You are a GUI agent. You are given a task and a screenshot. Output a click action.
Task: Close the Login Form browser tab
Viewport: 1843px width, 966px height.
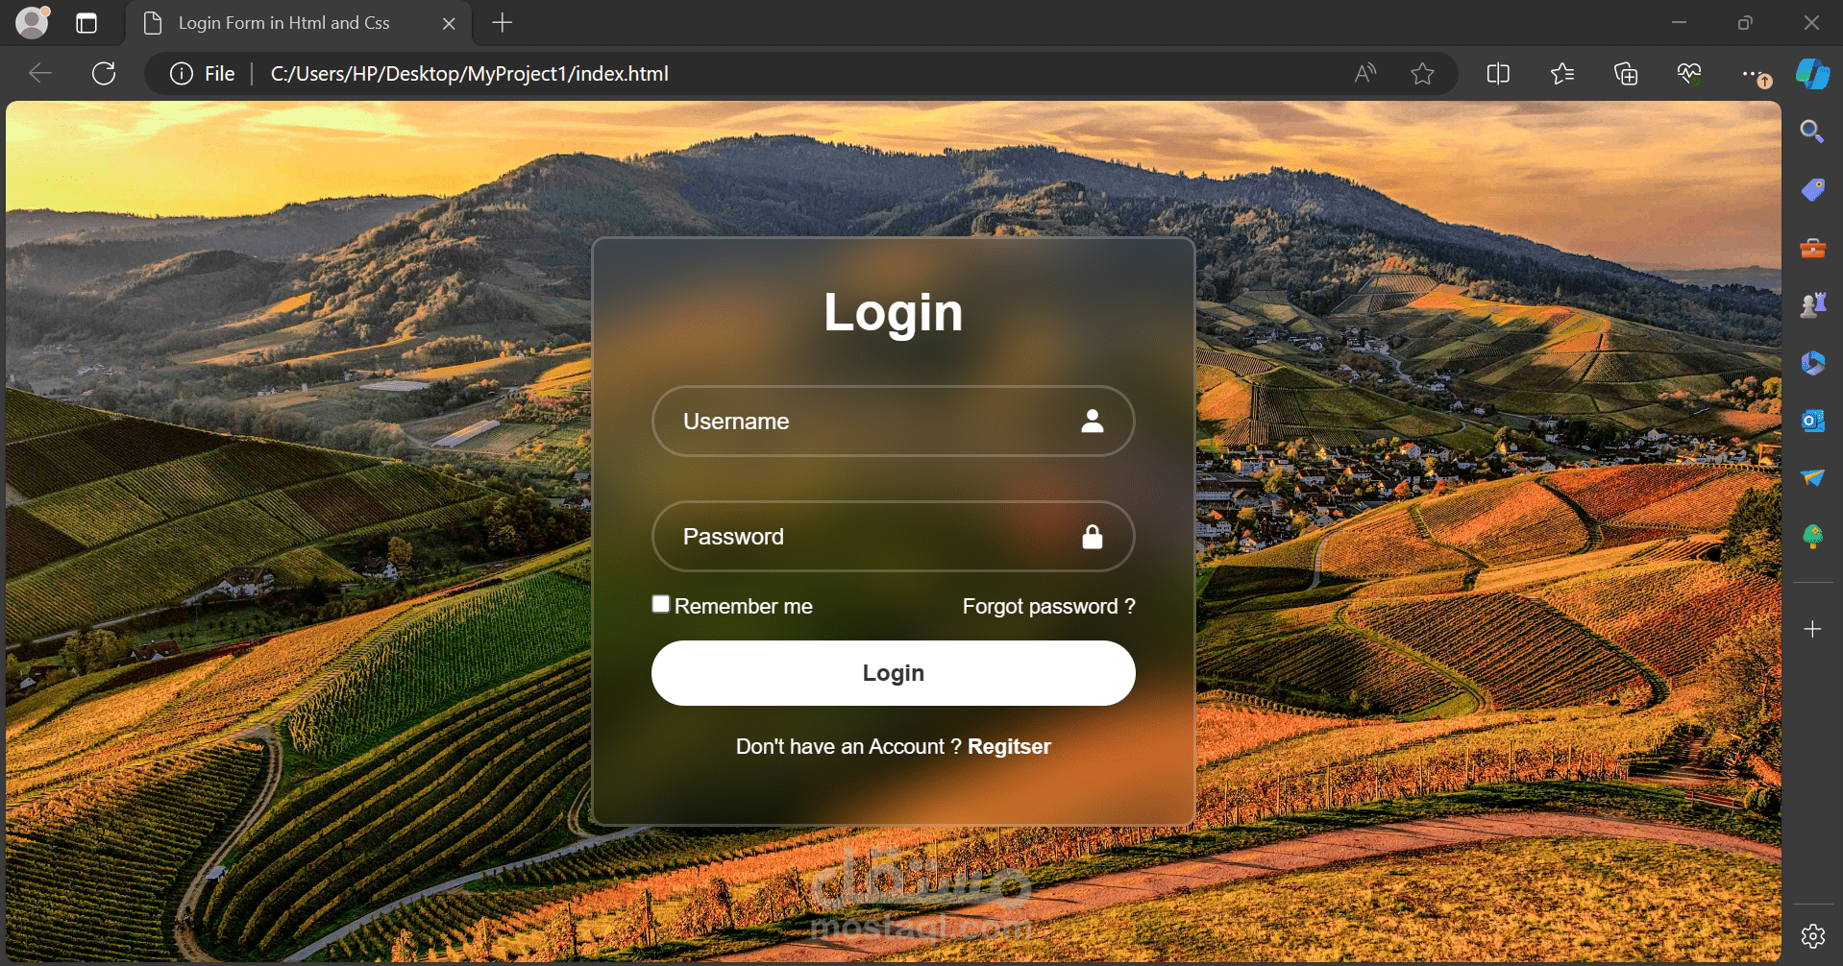[x=449, y=23]
